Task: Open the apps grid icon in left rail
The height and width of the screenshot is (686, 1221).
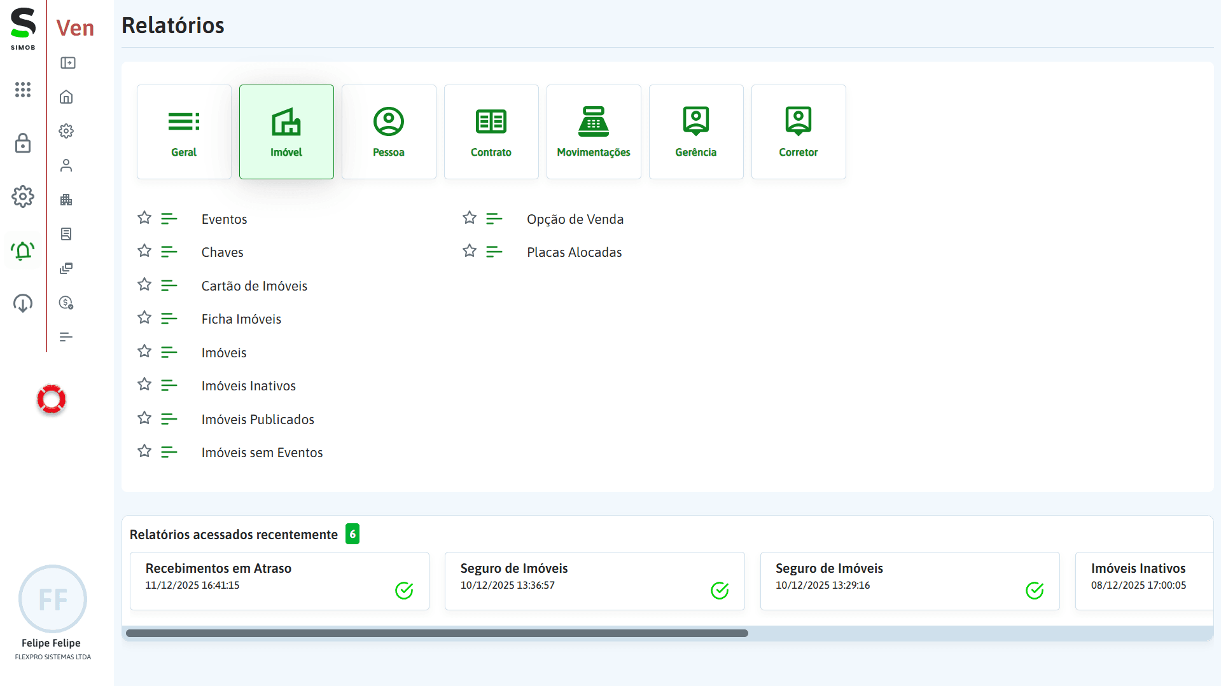Action: coord(23,90)
